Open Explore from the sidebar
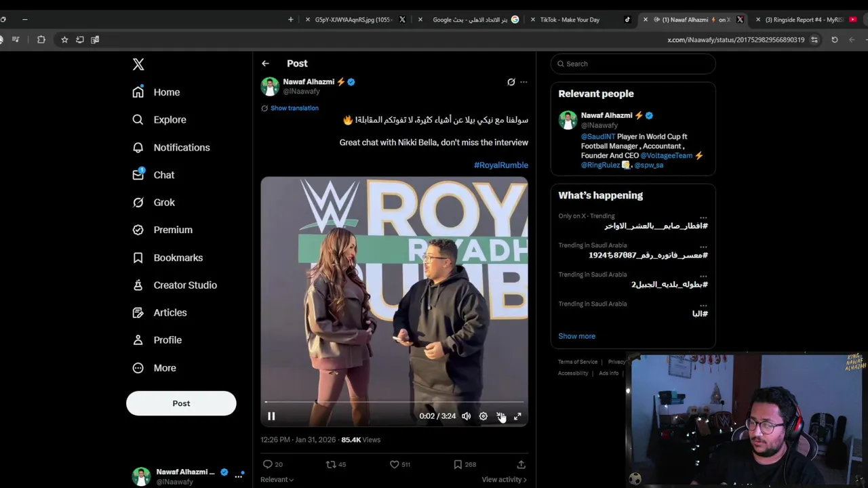 [x=159, y=119]
